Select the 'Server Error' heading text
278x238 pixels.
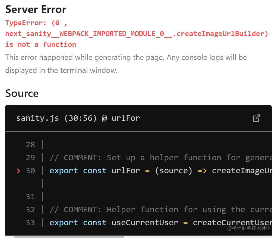tap(36, 9)
